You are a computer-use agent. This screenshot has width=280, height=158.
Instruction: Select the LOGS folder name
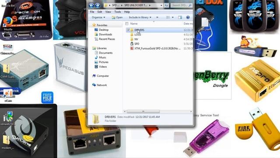138,35
